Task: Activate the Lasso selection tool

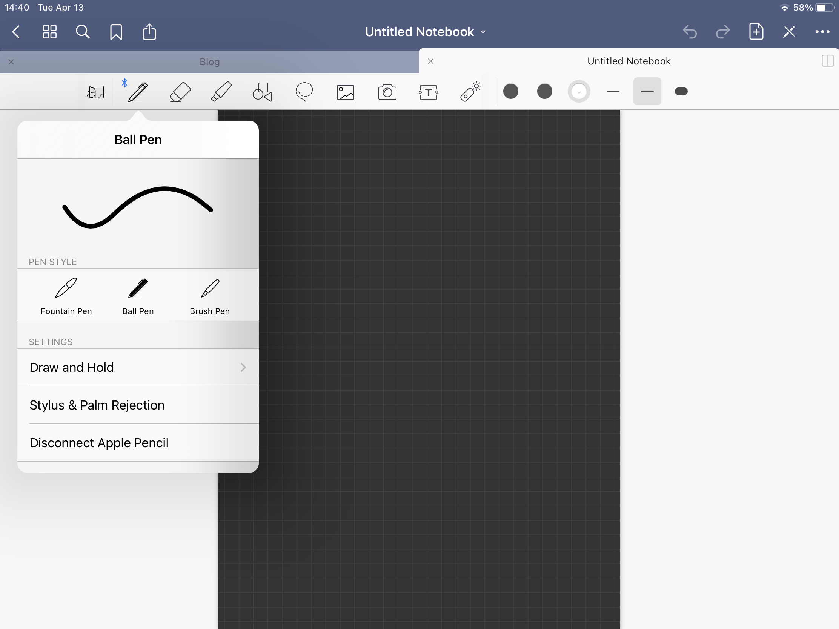Action: [x=304, y=92]
